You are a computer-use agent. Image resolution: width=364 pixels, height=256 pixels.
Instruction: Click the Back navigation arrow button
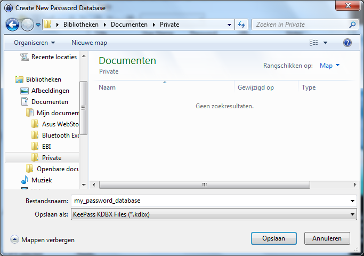12,25
